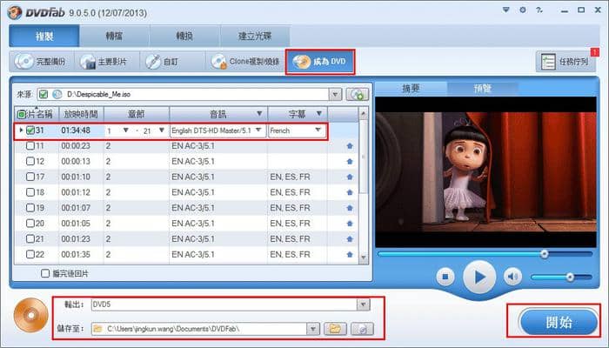Click star icon for title 11
This screenshot has height=348, width=609.
[350, 146]
